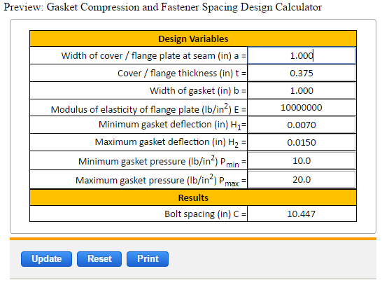
Task: Click the Update button
Action: 46,259
